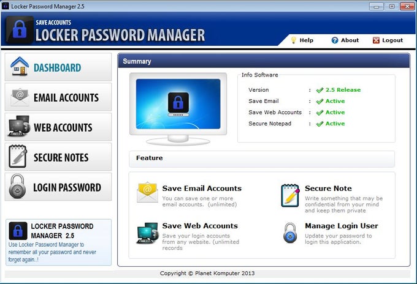The width and height of the screenshot is (417, 284).
Task: Click 'Locker Password Manager 2.5' info box title
Action: 62,231
